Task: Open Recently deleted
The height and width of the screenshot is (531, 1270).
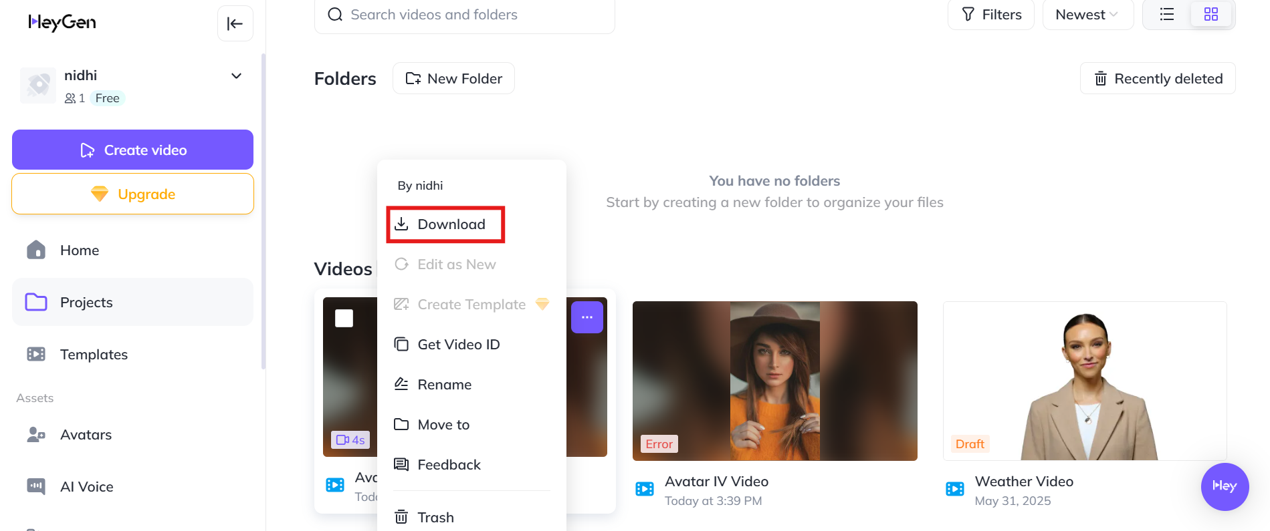Action: (1158, 78)
